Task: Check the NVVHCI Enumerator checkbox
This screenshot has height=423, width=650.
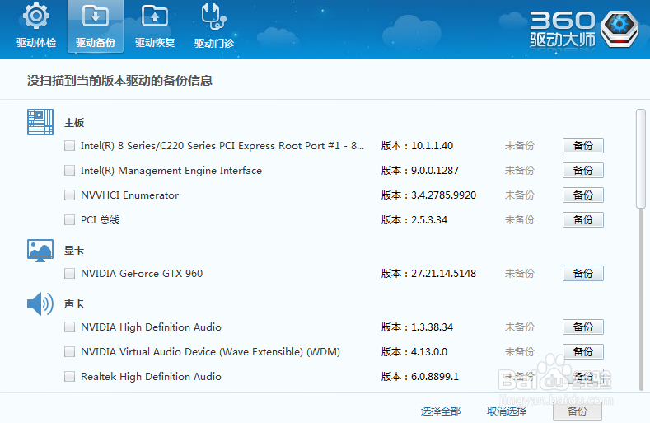Action: (x=70, y=195)
